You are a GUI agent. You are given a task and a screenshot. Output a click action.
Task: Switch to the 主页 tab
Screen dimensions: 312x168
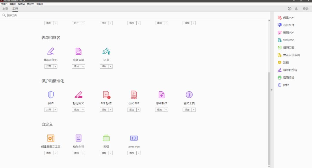pyautogui.click(x=5, y=8)
